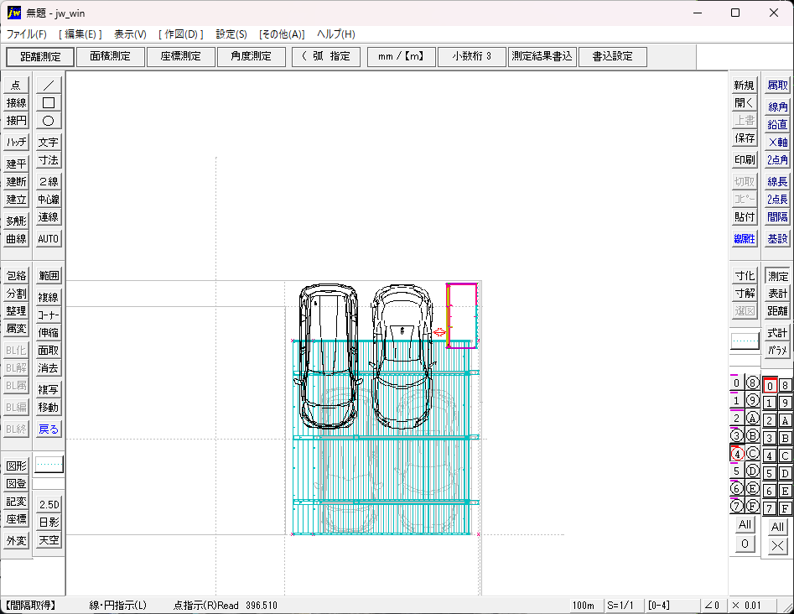The image size is (794, 614).
Task: Choose the 消去 erase tool
Action: [x=49, y=368]
